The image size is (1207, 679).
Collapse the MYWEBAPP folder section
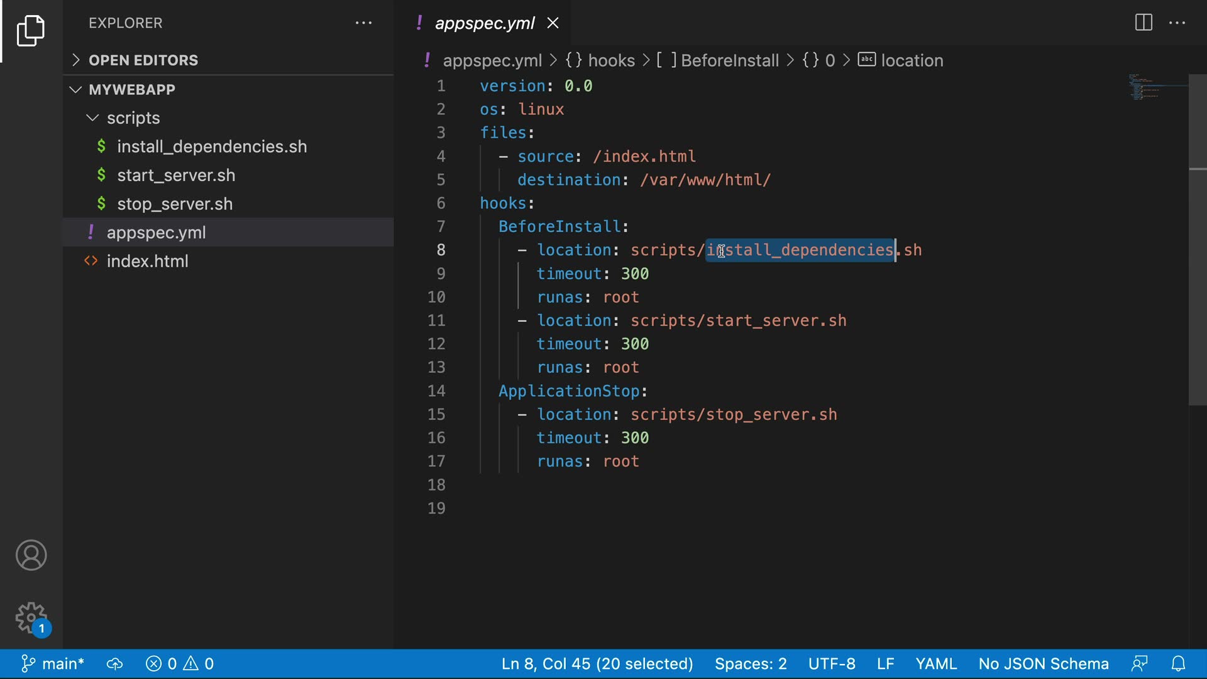point(132,89)
